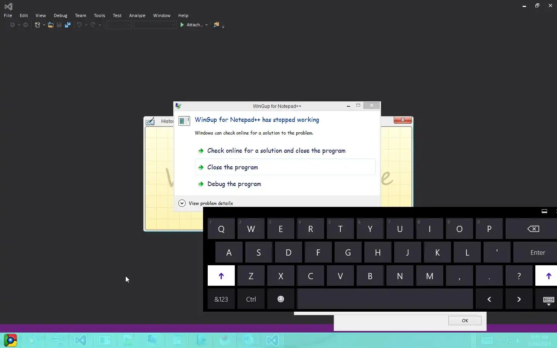Screen dimensions: 557x348
Task: Open the Edit menu
Action: click(24, 15)
